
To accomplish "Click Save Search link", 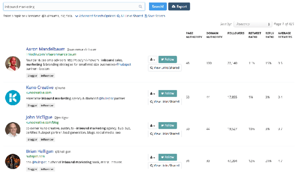I will point(155,16).
